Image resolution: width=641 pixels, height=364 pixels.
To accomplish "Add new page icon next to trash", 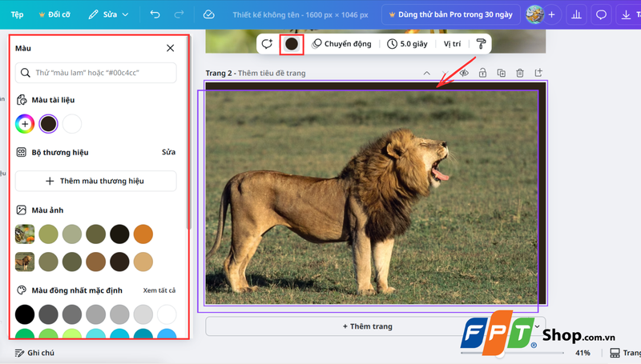I will [538, 73].
